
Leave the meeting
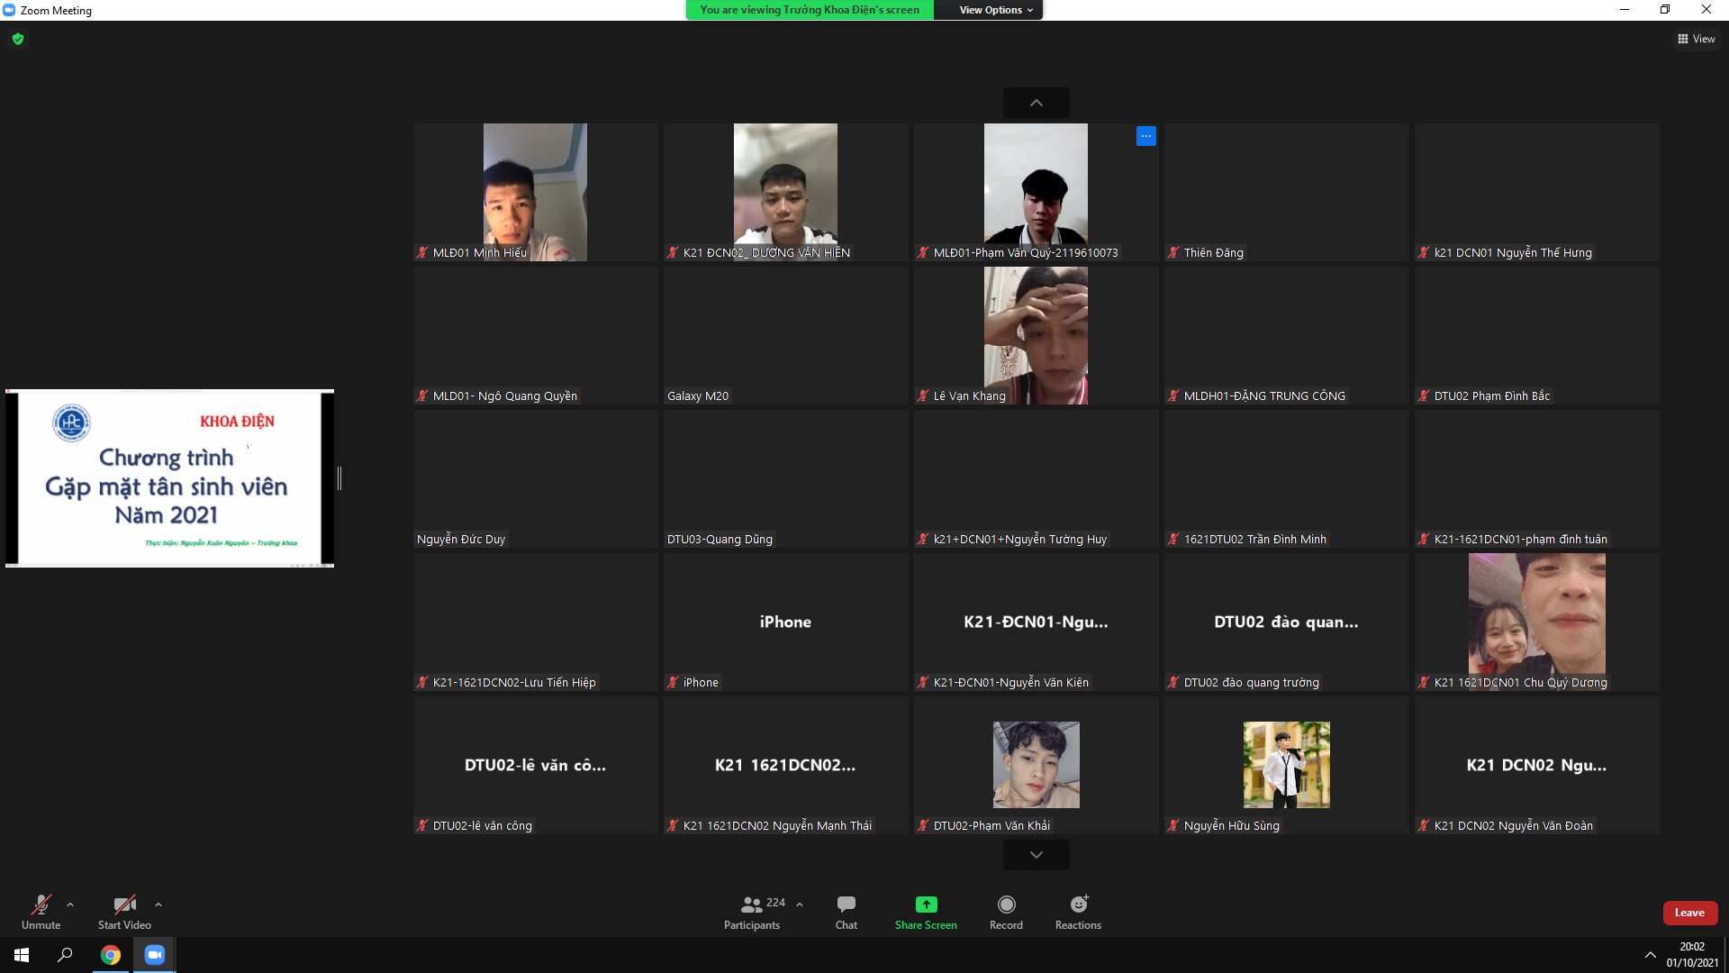pyautogui.click(x=1689, y=913)
